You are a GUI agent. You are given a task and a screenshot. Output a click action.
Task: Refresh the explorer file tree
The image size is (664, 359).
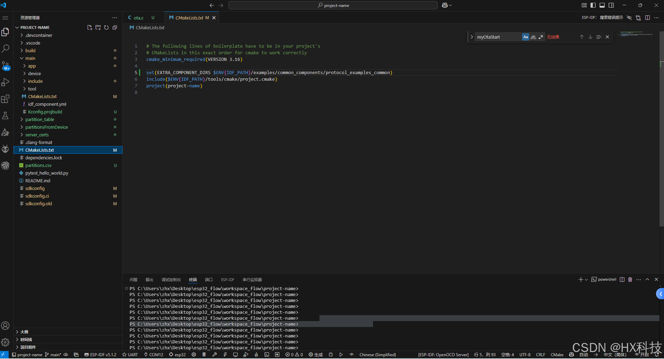(x=106, y=27)
